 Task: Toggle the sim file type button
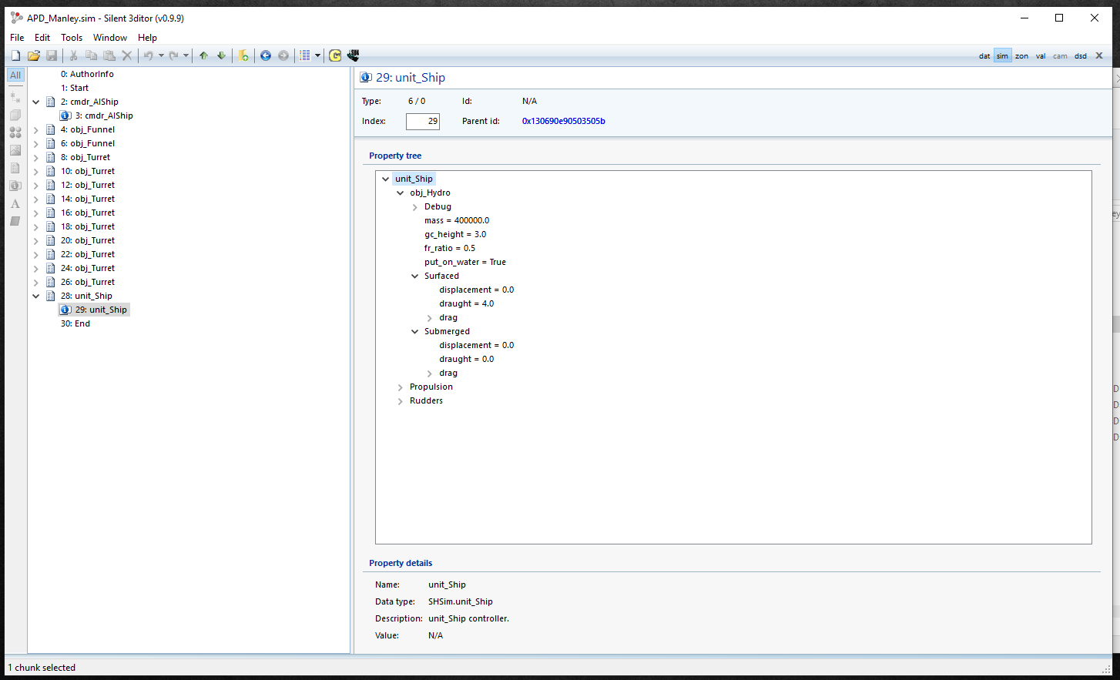[x=1002, y=56]
